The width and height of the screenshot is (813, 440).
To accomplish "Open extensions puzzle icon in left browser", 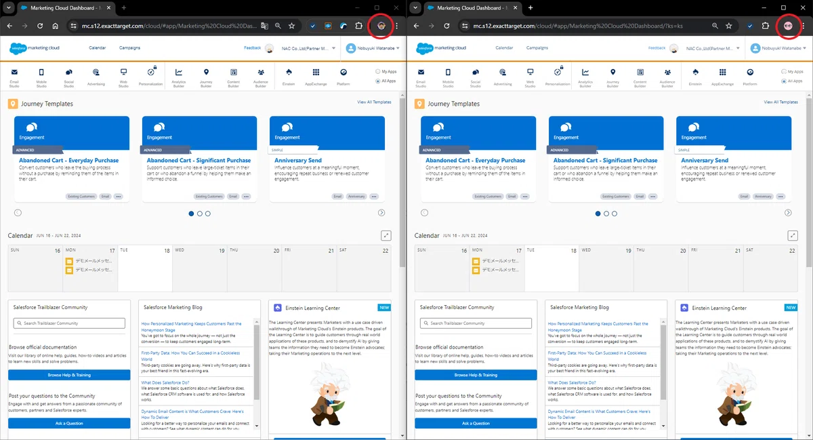I will pos(359,26).
